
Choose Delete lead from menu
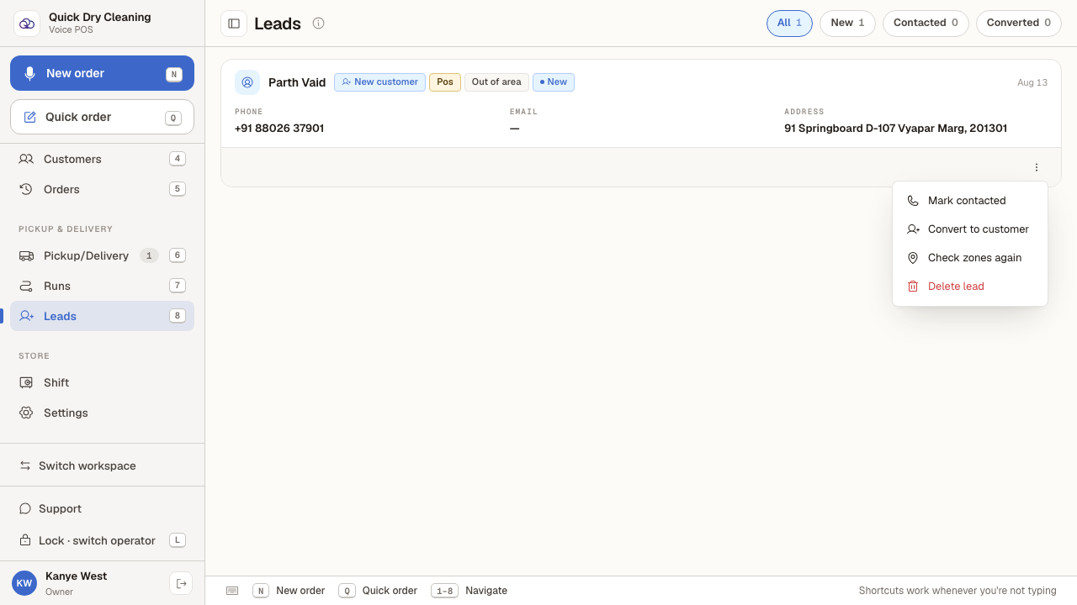pyautogui.click(x=970, y=287)
